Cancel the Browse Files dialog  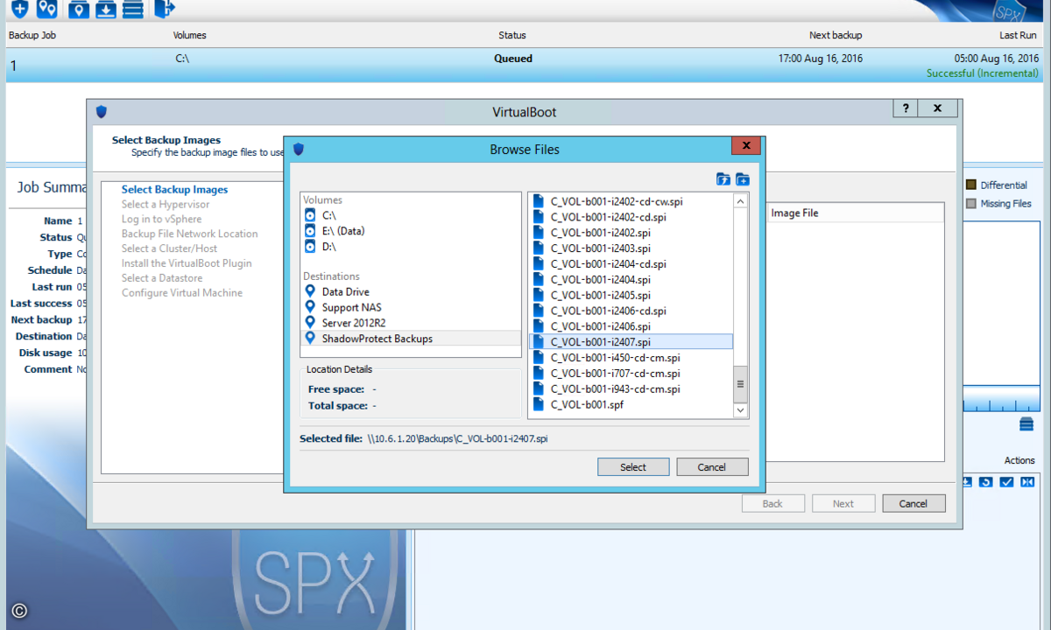coord(712,467)
